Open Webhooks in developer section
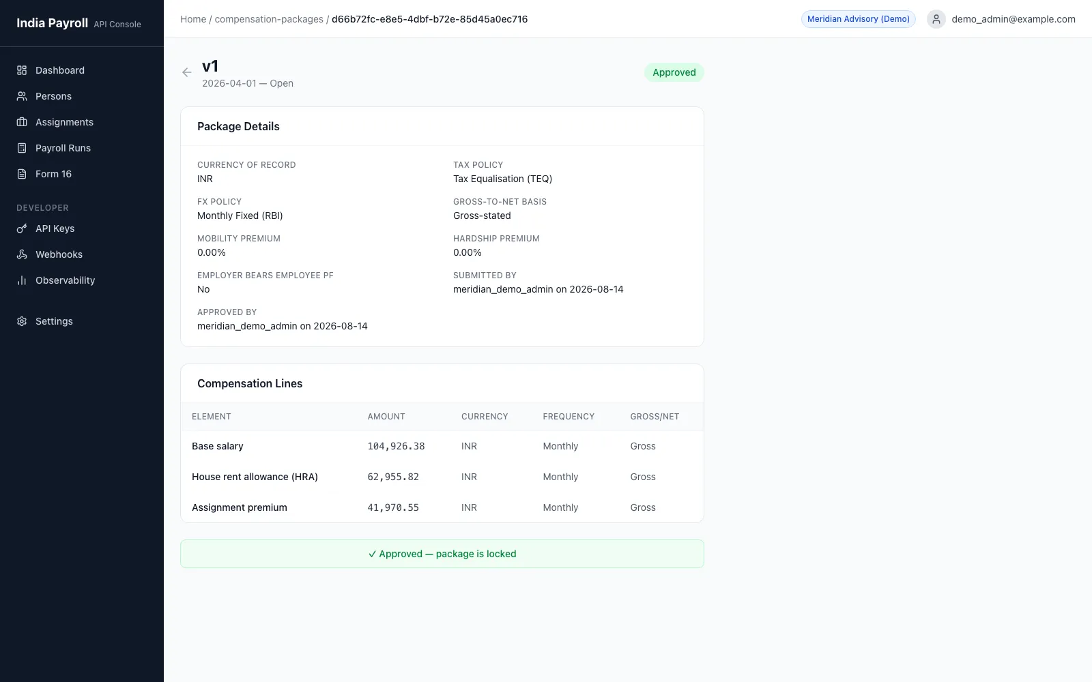This screenshot has width=1092, height=682. 82,254
